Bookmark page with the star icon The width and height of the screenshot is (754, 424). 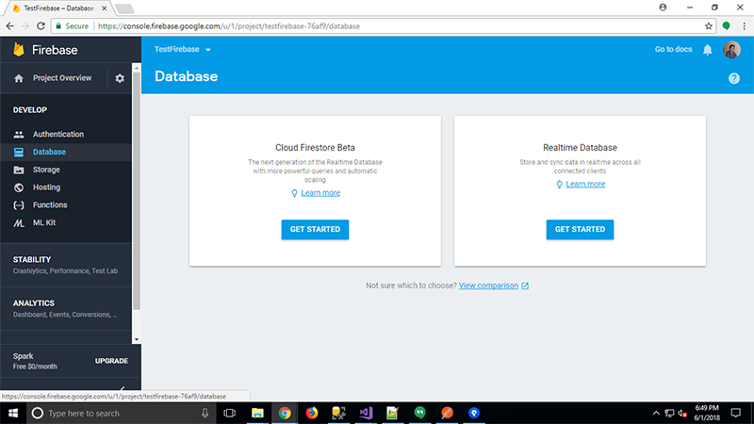[x=709, y=26]
